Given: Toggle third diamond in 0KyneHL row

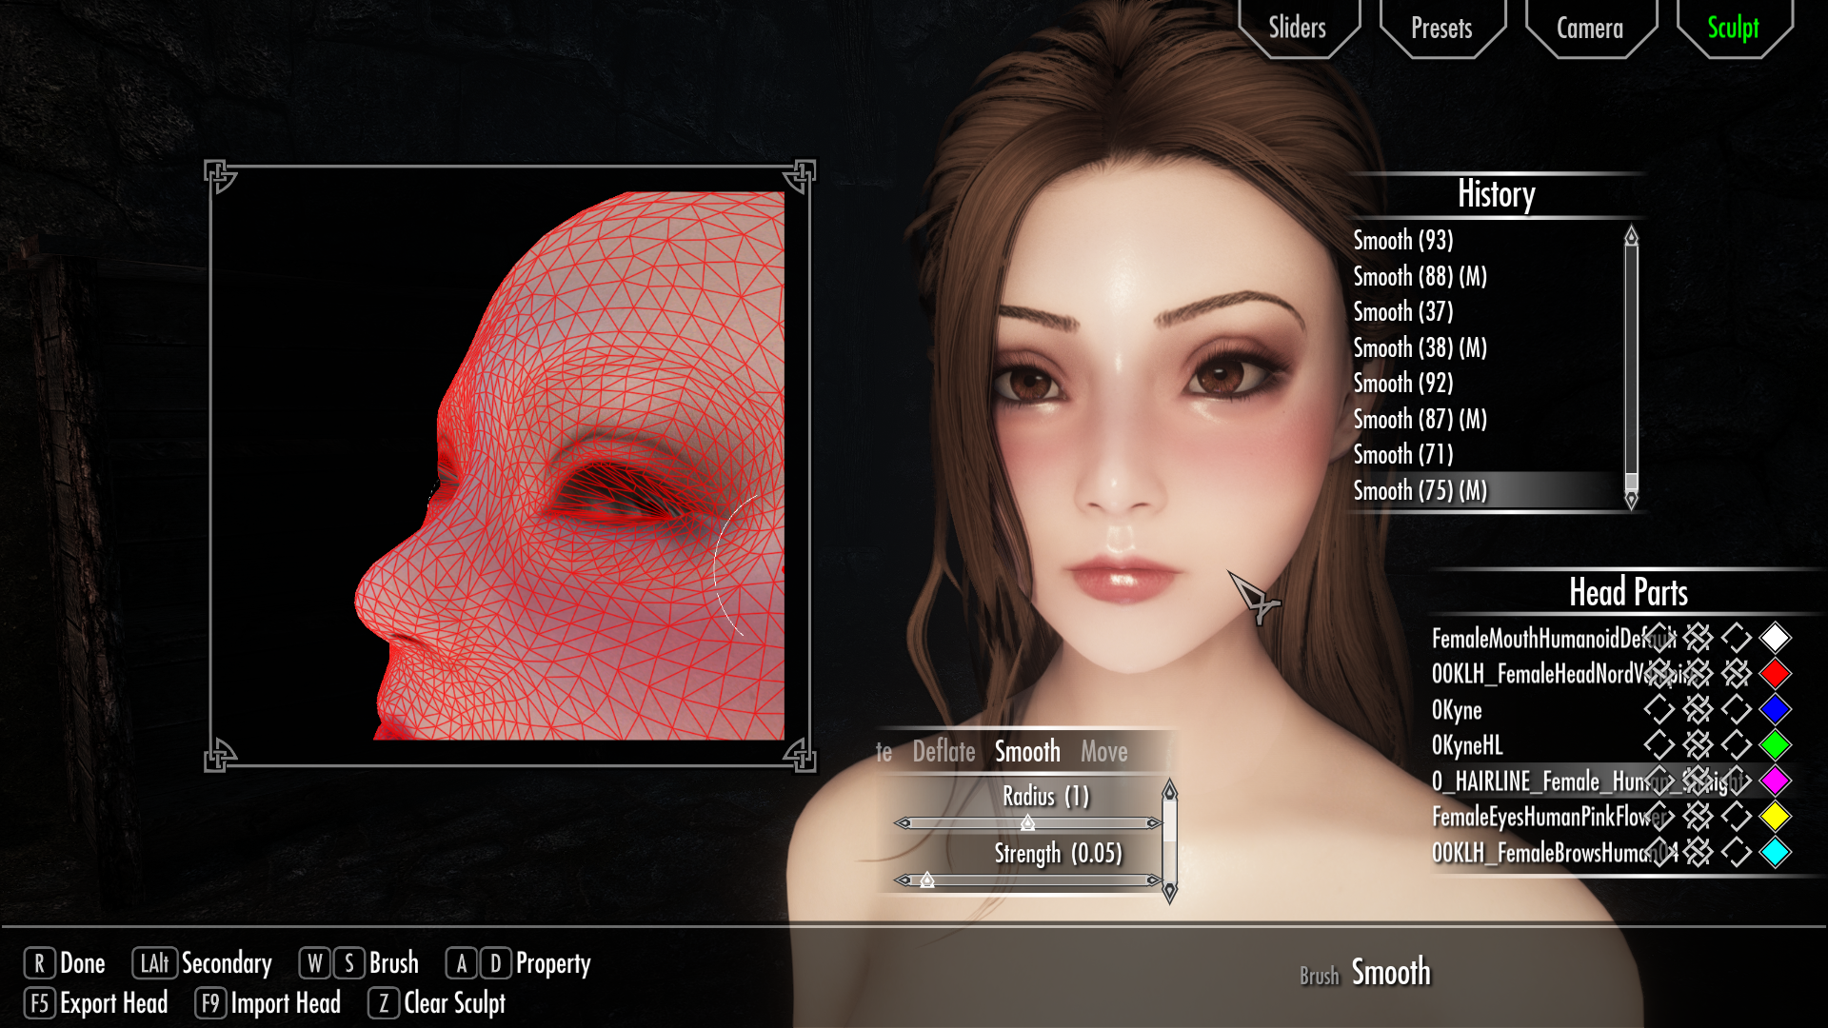Looking at the screenshot, I should click(1736, 745).
